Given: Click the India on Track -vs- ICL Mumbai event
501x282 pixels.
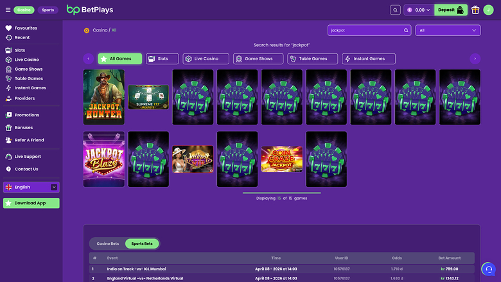Looking at the screenshot, I should tap(136, 269).
